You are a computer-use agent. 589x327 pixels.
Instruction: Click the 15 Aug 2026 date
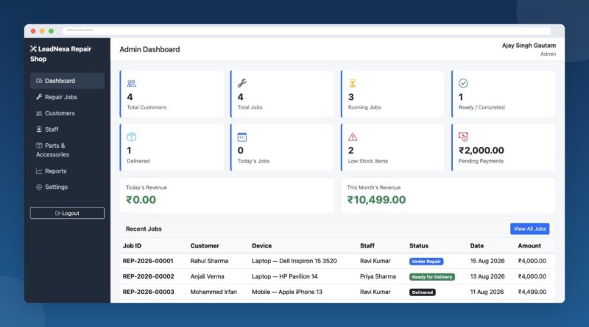[x=487, y=261]
